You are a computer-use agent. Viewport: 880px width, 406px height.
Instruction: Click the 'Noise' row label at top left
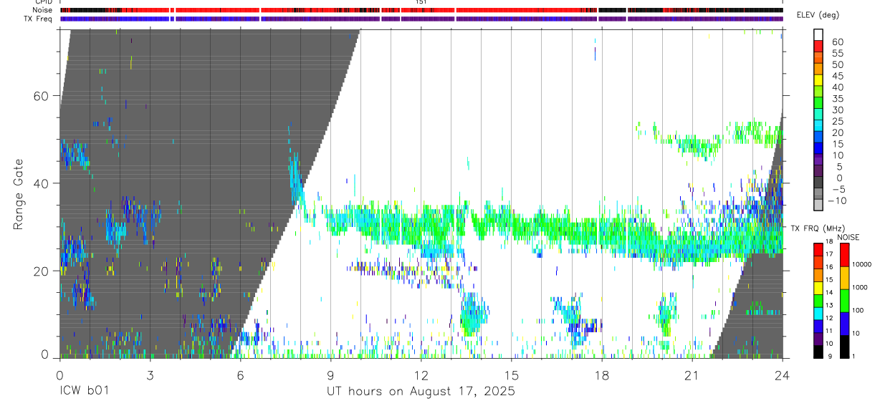tap(44, 10)
